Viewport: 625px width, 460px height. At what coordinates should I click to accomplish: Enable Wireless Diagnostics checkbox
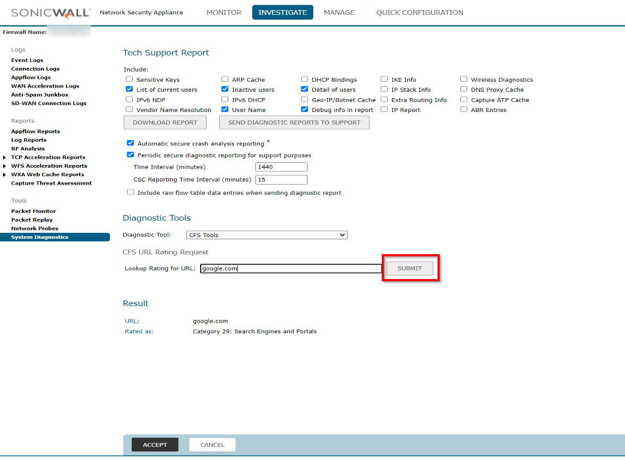[x=464, y=80]
